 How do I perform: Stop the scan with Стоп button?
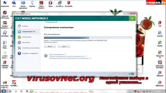pos(64,47)
